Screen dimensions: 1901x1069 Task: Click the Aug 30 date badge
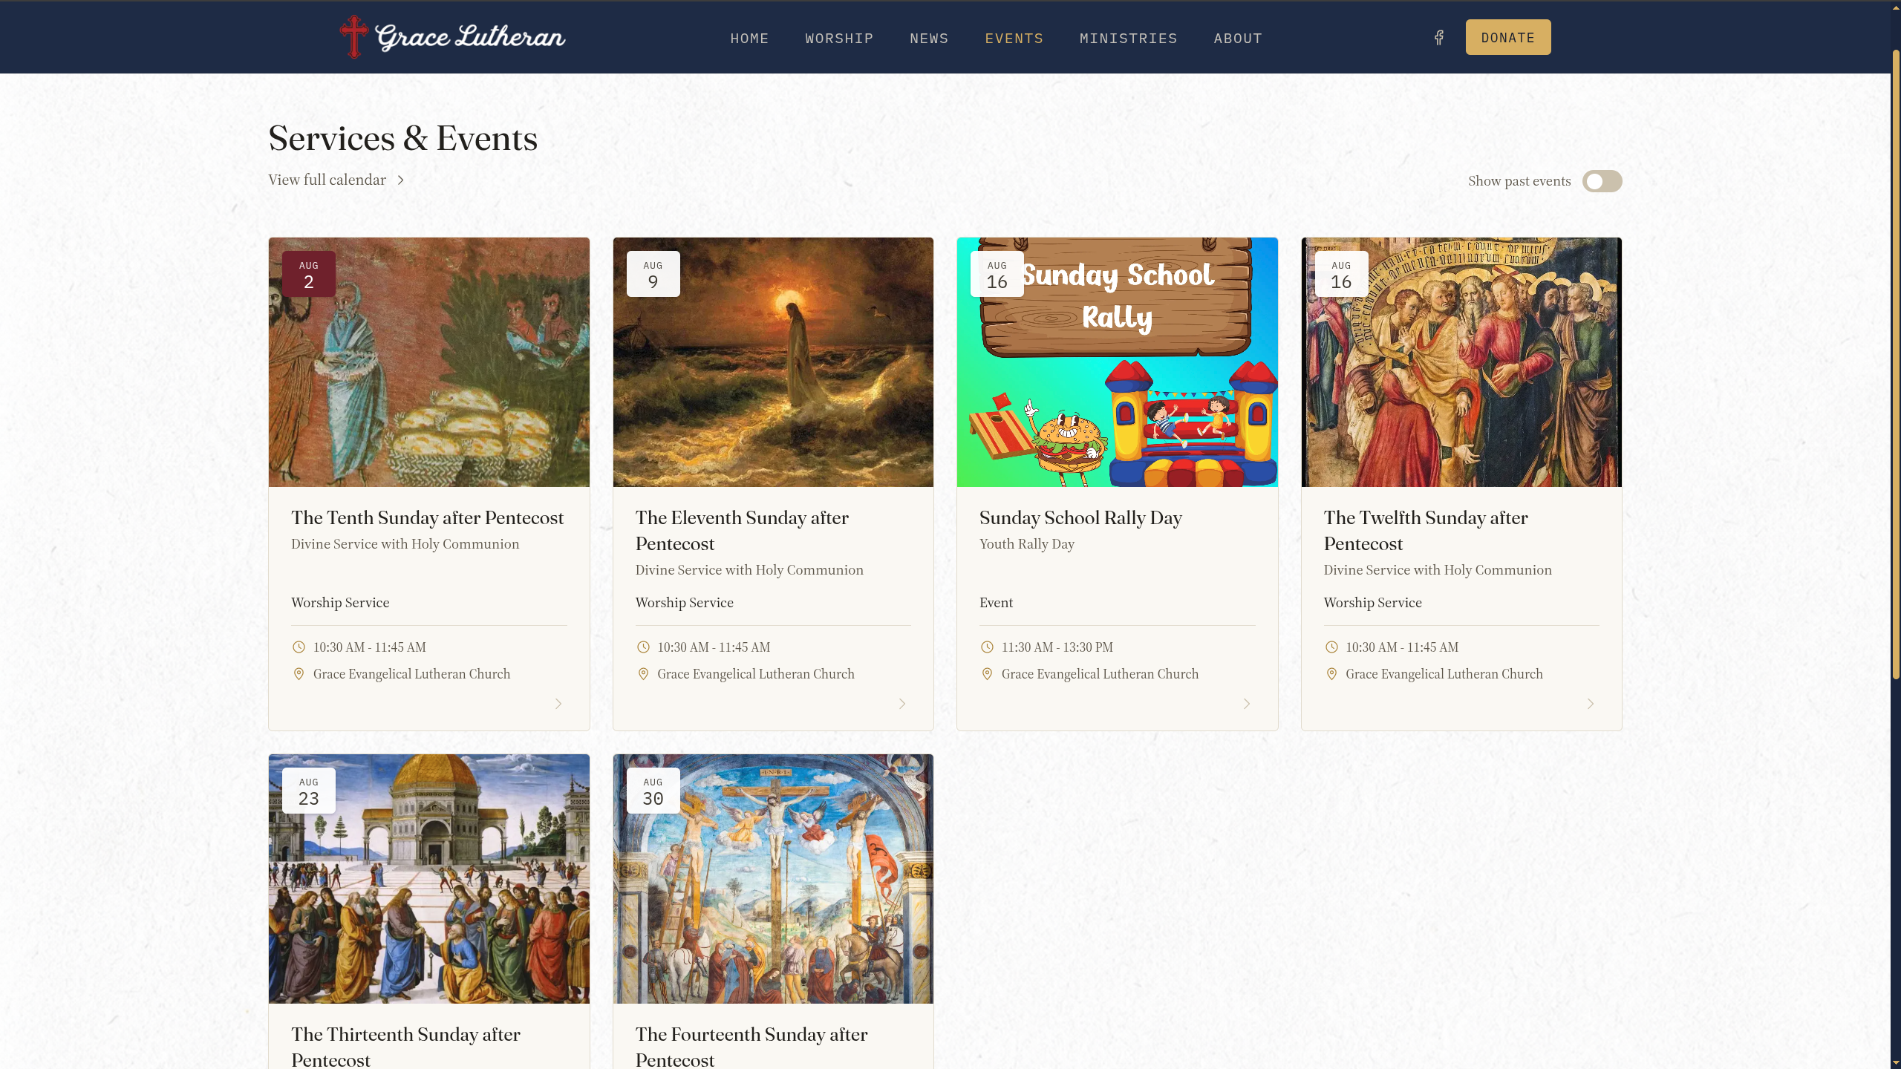pos(653,791)
